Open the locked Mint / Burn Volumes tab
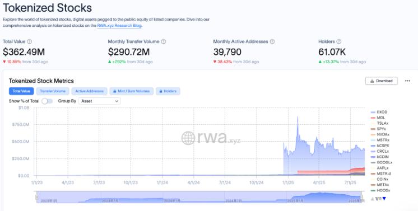Image resolution: width=418 pixels, height=211 pixels. pos(132,91)
